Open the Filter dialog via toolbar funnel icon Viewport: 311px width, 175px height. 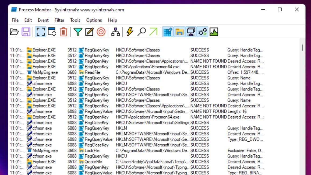tap(77, 31)
